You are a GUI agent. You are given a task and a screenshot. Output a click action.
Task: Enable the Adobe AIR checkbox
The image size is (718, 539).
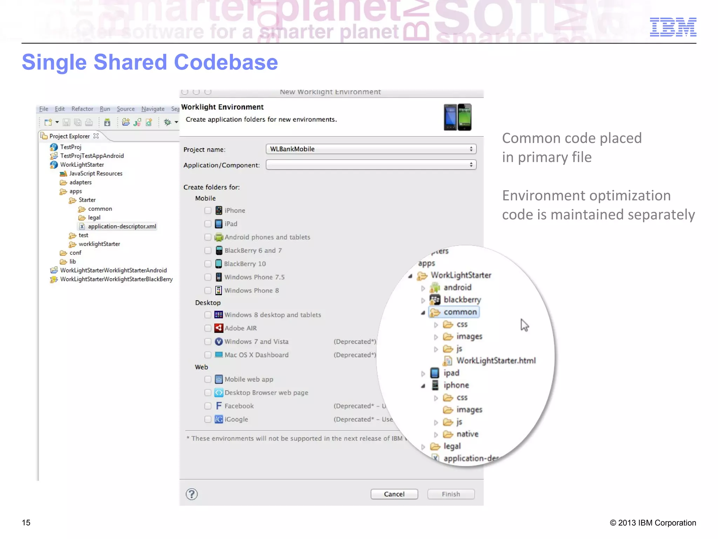point(208,328)
